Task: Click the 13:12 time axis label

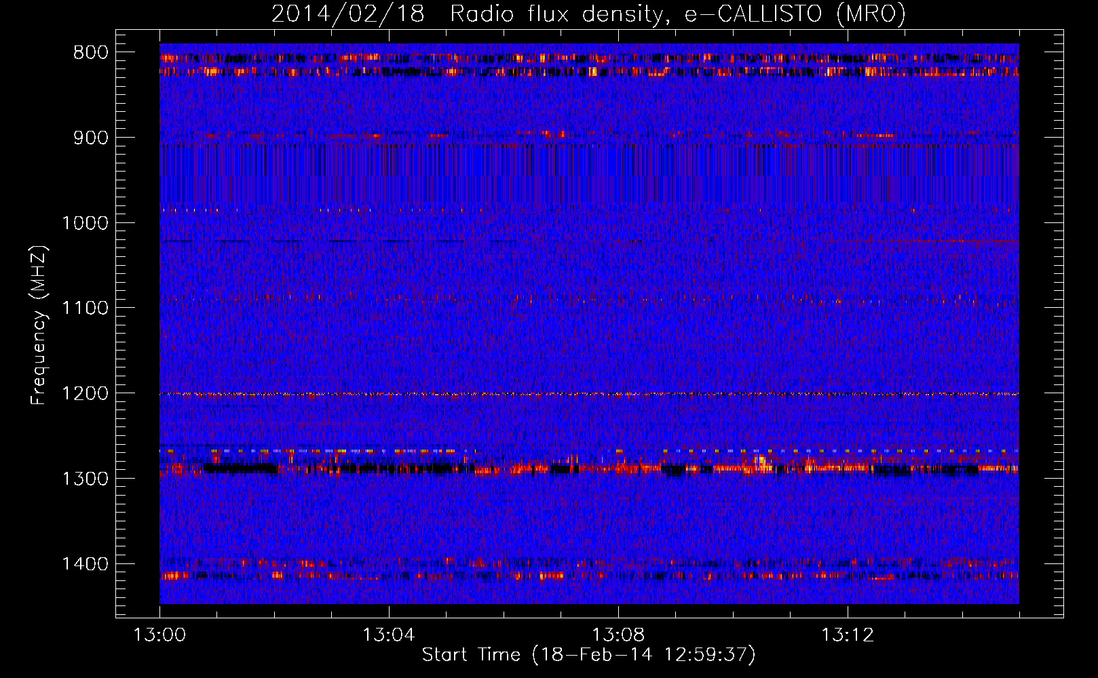Action: [848, 635]
